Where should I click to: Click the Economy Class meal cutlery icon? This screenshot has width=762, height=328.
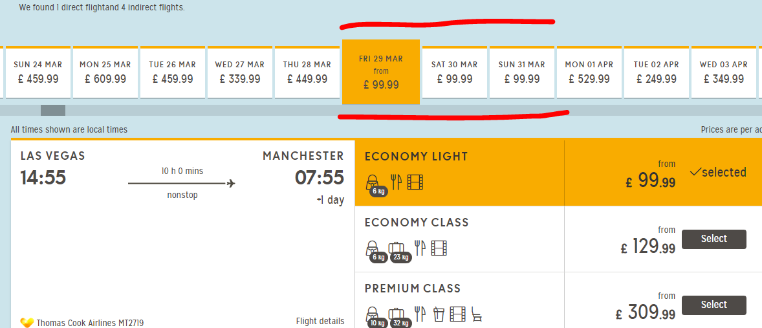[420, 248]
